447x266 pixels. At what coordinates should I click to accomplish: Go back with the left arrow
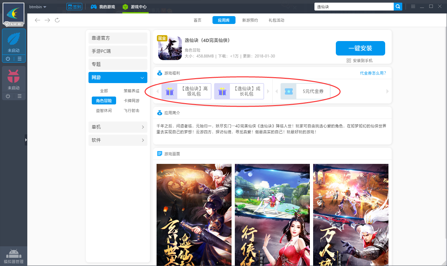pos(37,20)
